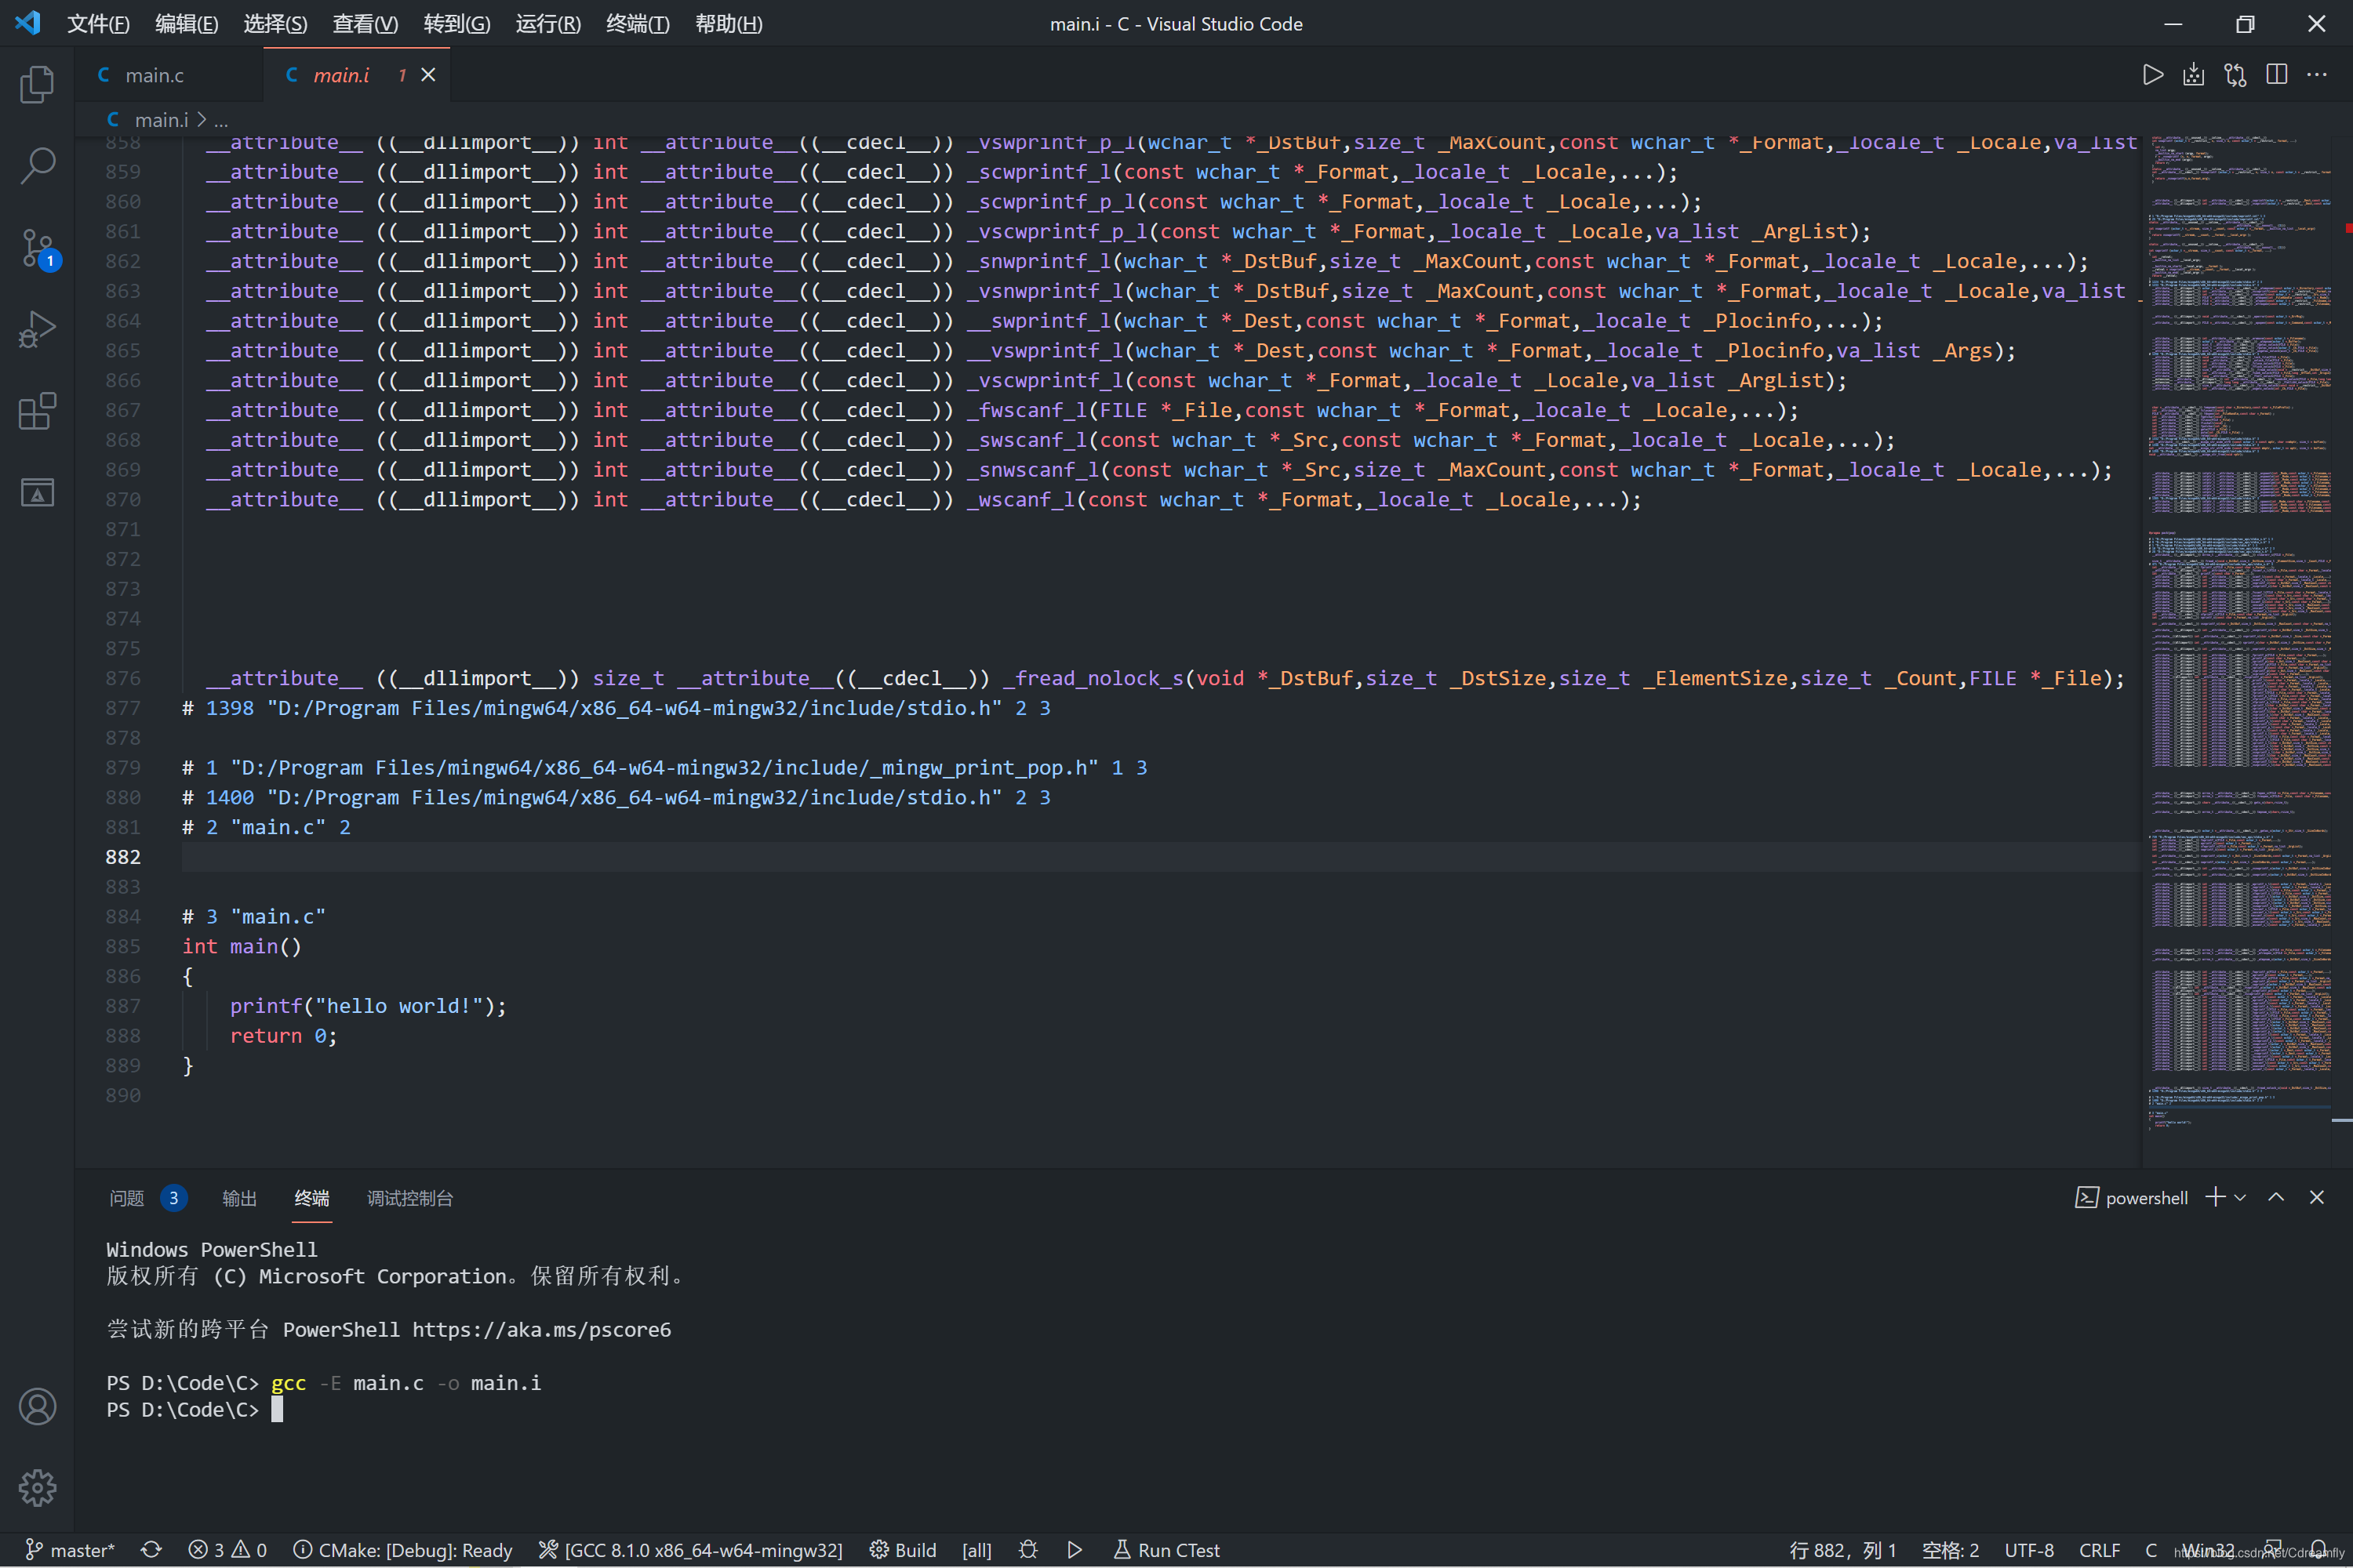Open changes with the git compare icon
This screenshot has width=2353, height=1568.
point(2235,75)
